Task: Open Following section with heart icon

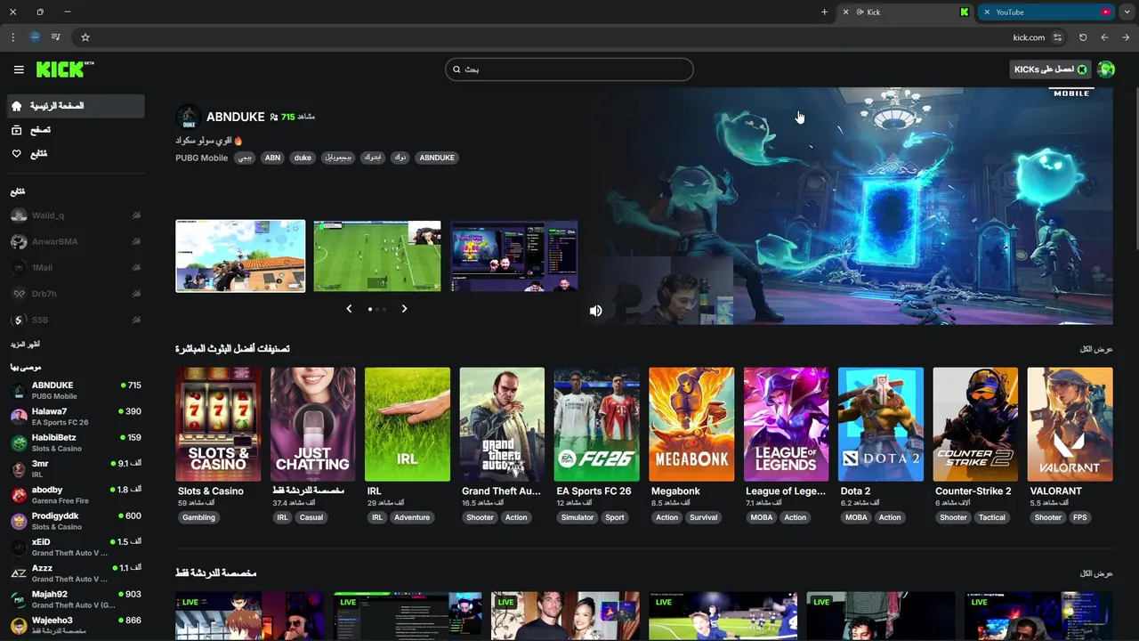Action: (76, 154)
